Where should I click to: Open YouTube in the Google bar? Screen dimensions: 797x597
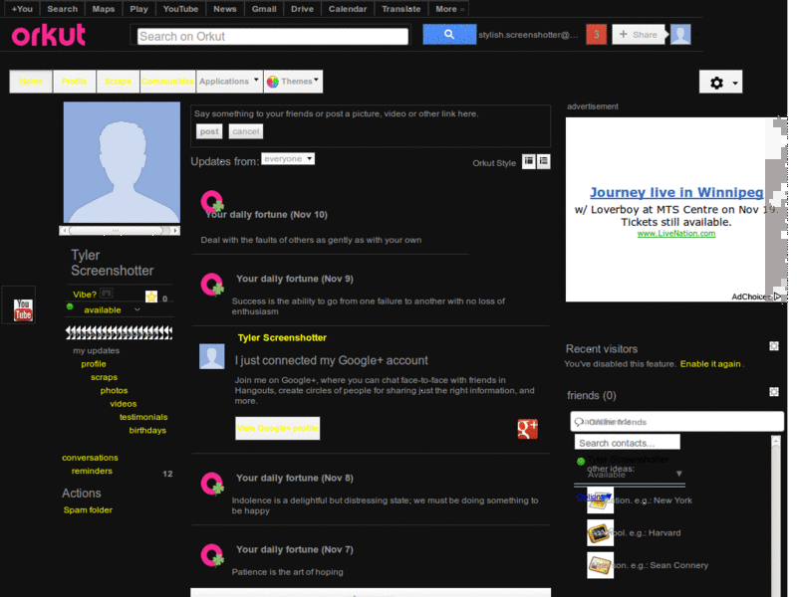tap(180, 9)
